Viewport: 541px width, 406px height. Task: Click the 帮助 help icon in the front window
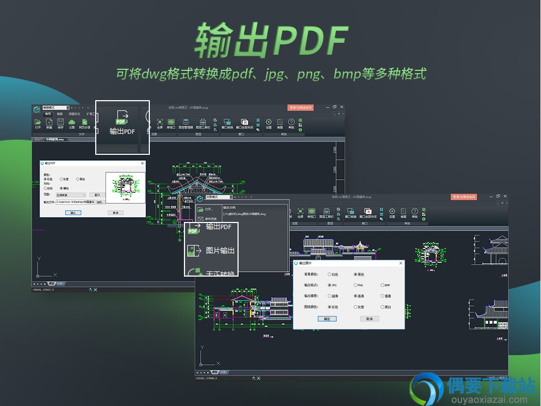point(415,212)
